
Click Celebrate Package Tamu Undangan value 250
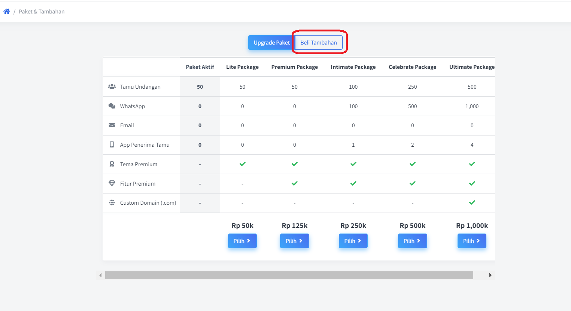[x=413, y=87]
